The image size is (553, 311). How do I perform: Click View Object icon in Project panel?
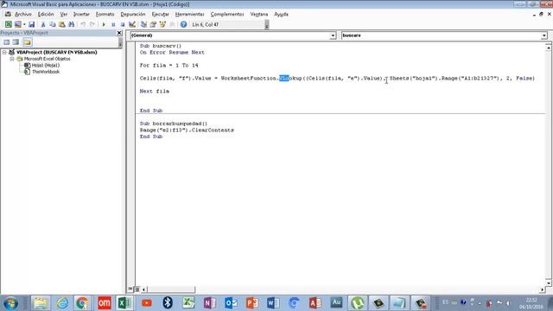(x=16, y=42)
